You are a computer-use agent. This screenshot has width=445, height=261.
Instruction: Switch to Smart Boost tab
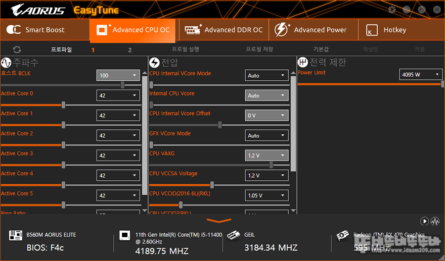coord(45,30)
